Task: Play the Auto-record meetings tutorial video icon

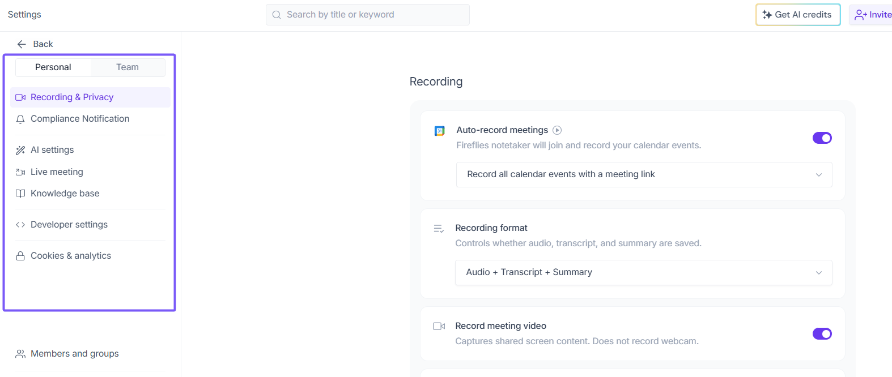Action: click(557, 130)
